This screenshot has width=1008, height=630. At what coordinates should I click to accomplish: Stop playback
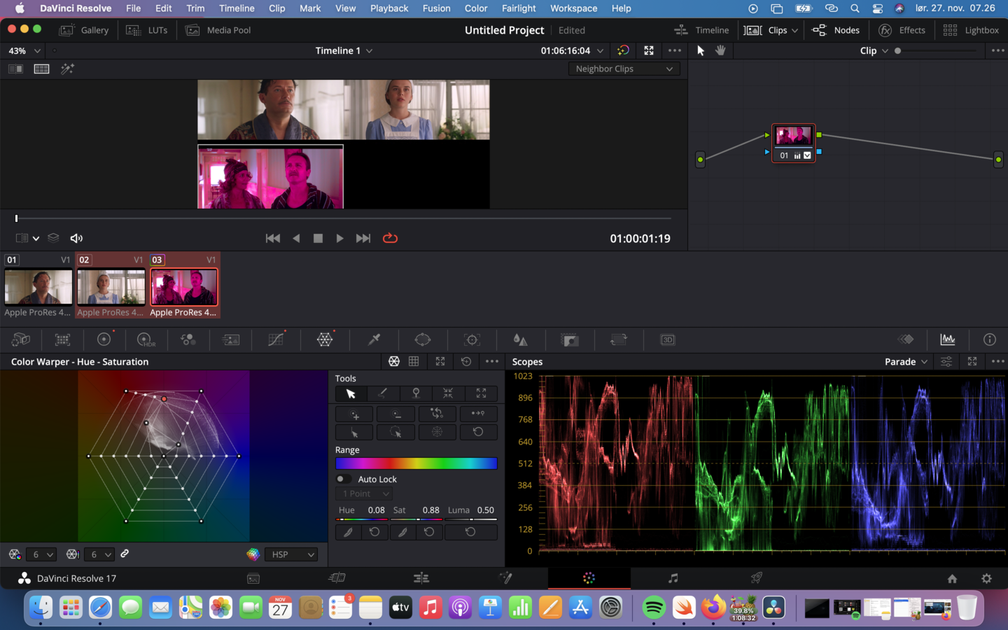click(x=318, y=239)
